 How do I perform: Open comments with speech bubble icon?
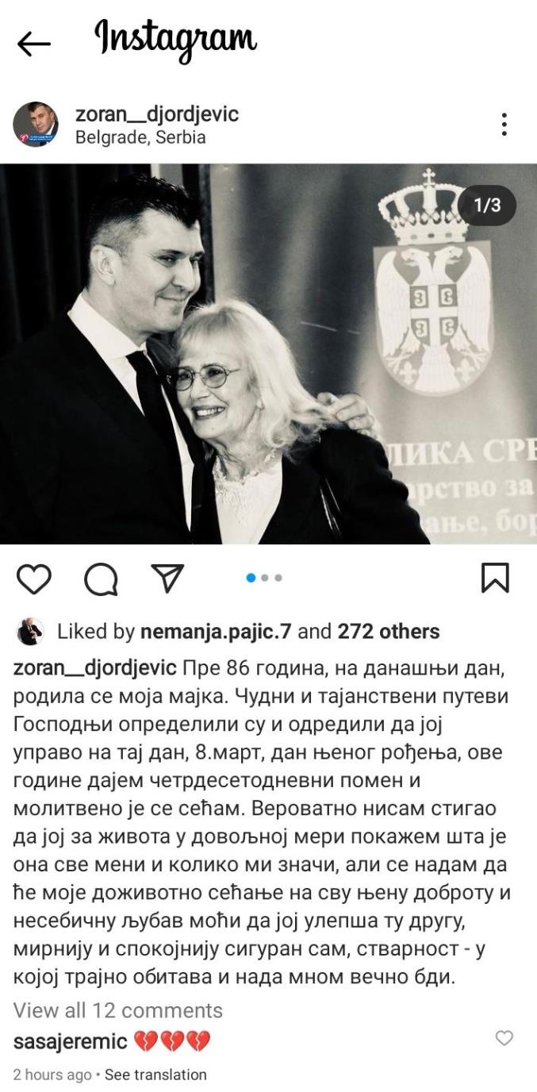(101, 579)
